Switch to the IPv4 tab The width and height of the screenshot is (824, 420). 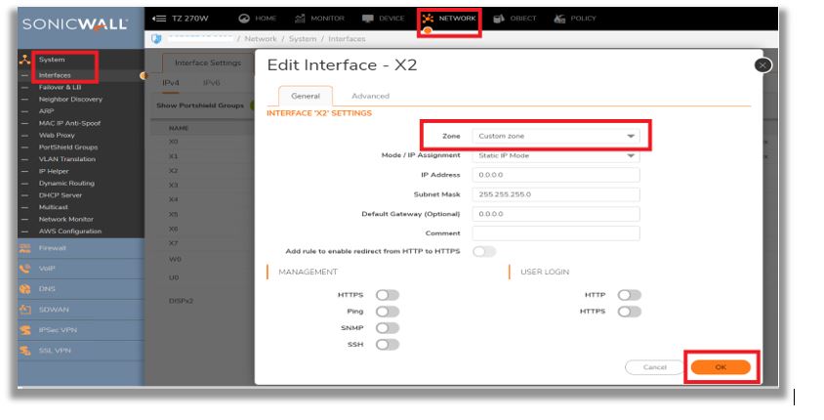(x=171, y=83)
